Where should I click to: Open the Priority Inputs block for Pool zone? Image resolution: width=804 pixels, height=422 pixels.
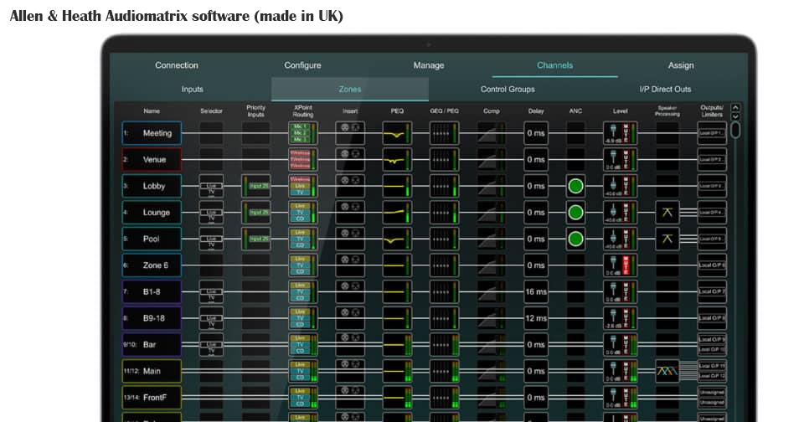pyautogui.click(x=256, y=239)
